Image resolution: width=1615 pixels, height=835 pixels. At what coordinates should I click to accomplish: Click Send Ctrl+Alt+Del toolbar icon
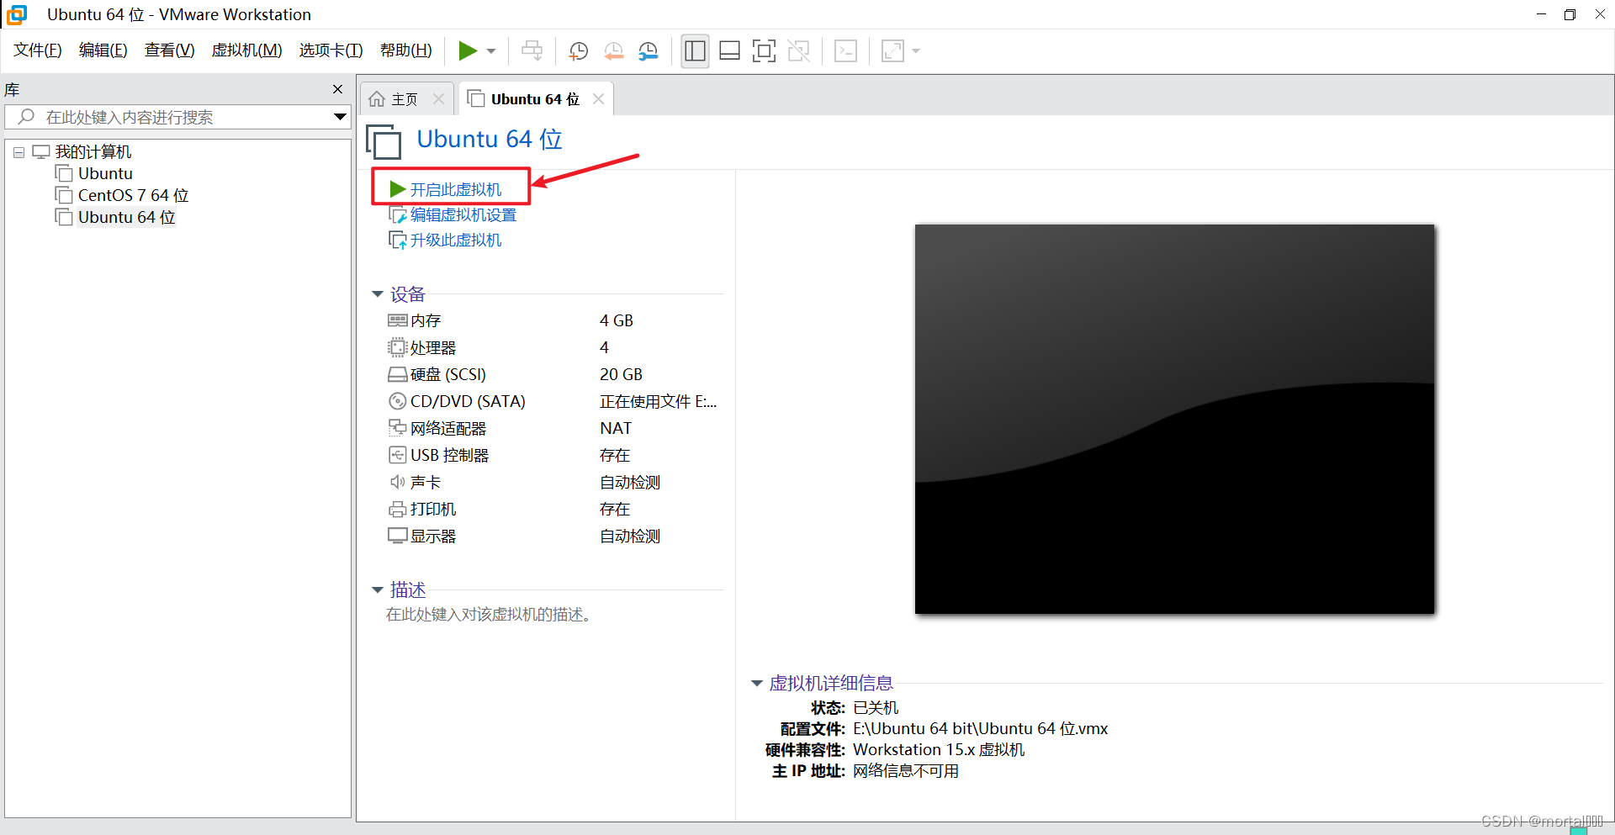[532, 51]
